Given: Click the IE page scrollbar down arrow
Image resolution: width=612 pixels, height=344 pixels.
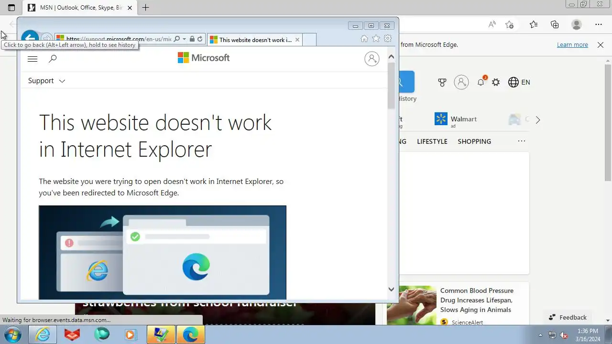Looking at the screenshot, I should [391, 289].
